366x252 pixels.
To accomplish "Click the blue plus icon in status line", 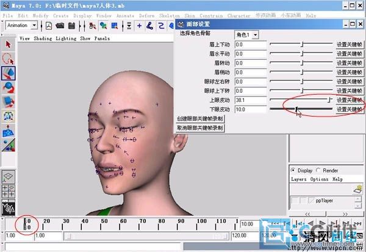I will [139, 26].
